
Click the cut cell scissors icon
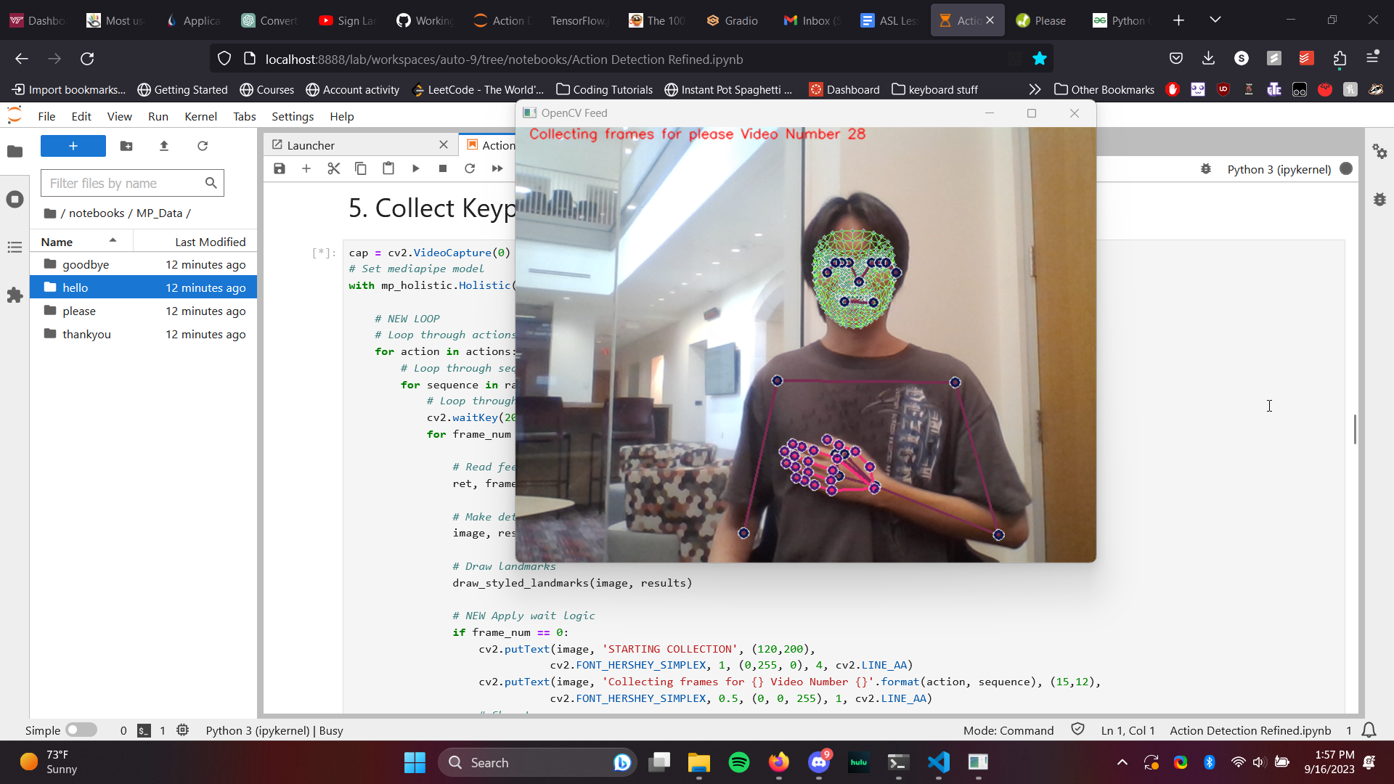click(x=333, y=168)
